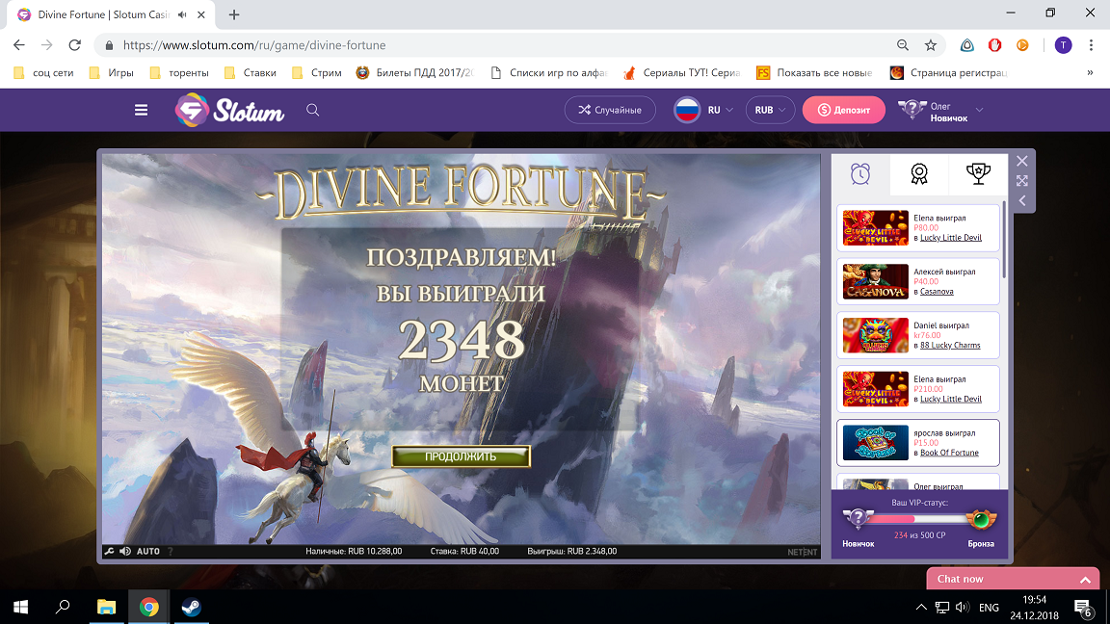Go forward in the browser
Screen dimensions: 1110x624
(46, 45)
